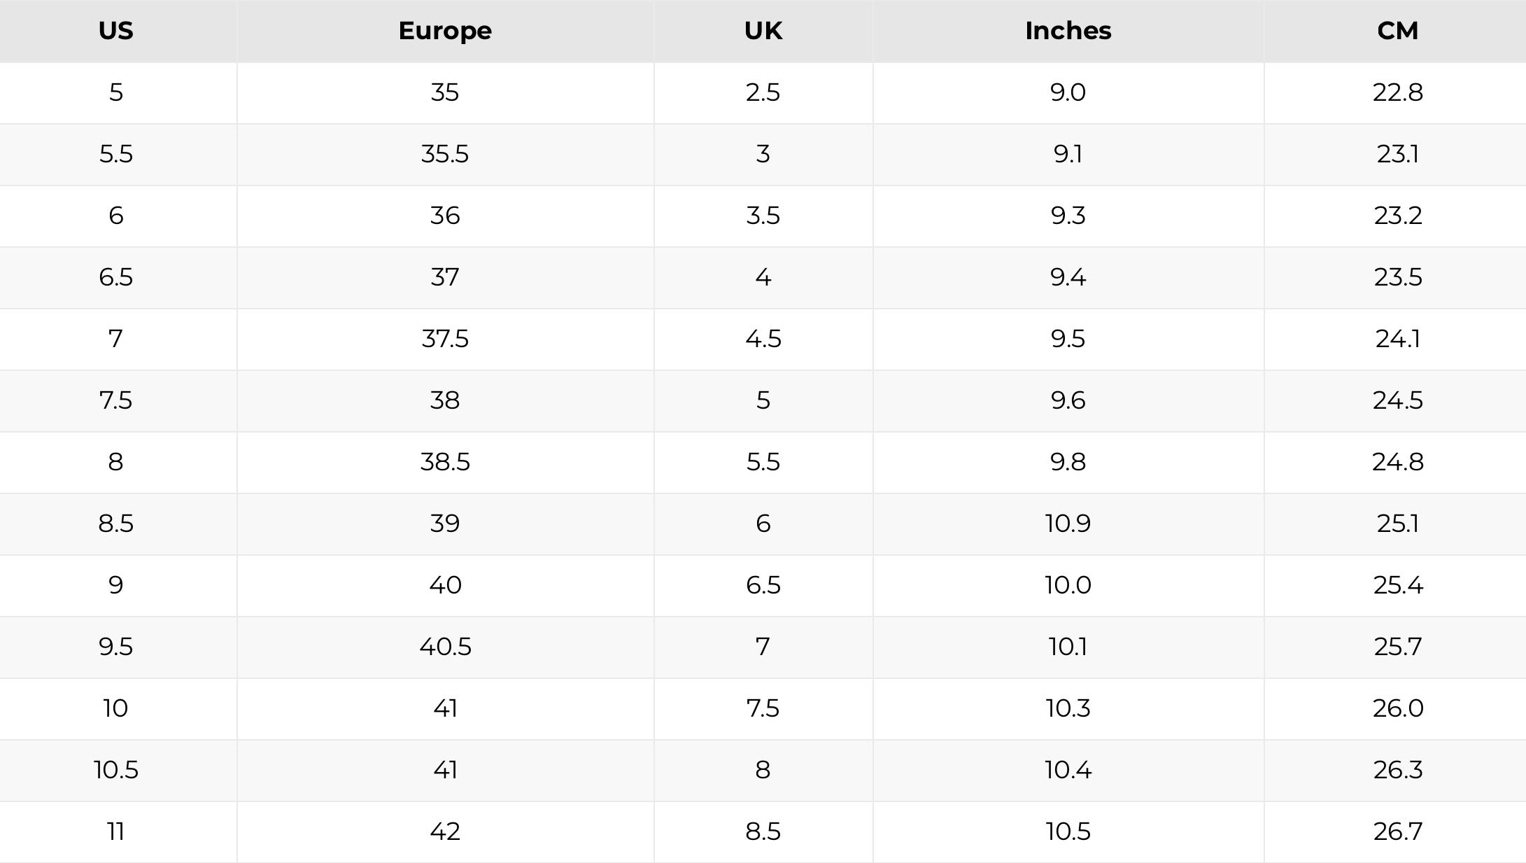Click UK size 2.5 cell
Image resolution: width=1526 pixels, height=863 pixels.
[x=763, y=92]
